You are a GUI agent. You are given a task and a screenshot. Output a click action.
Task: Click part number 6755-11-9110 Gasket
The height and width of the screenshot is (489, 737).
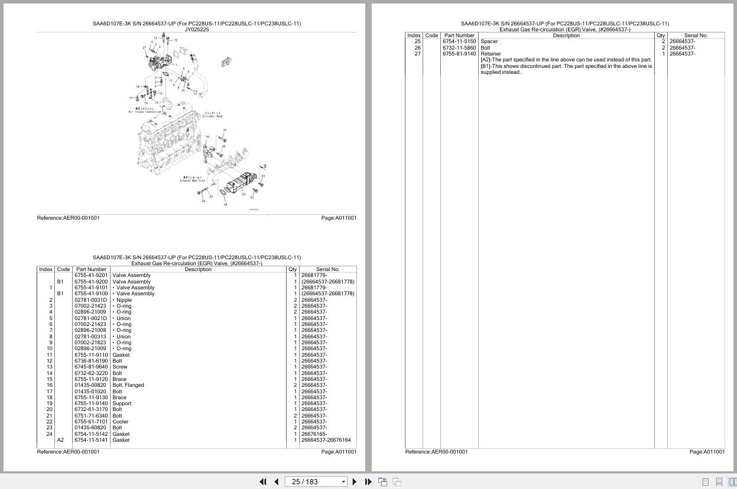coord(91,355)
